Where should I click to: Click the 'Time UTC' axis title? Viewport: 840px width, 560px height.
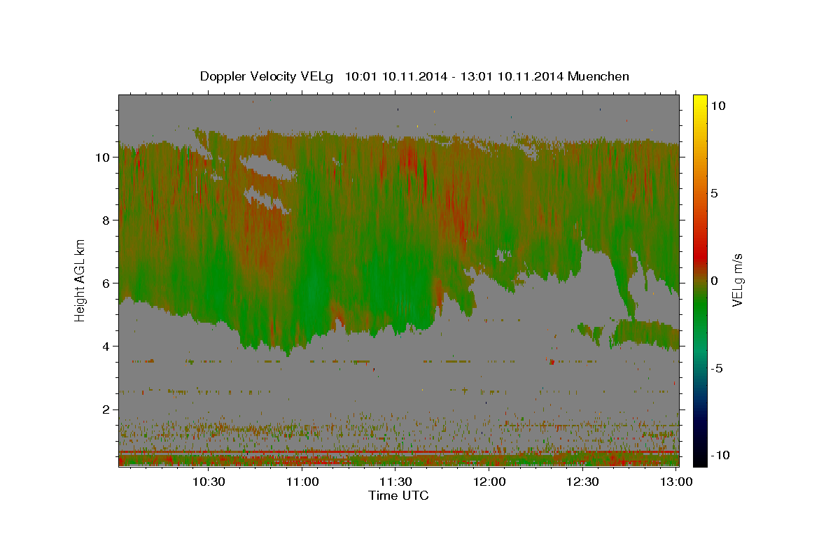[398, 496]
